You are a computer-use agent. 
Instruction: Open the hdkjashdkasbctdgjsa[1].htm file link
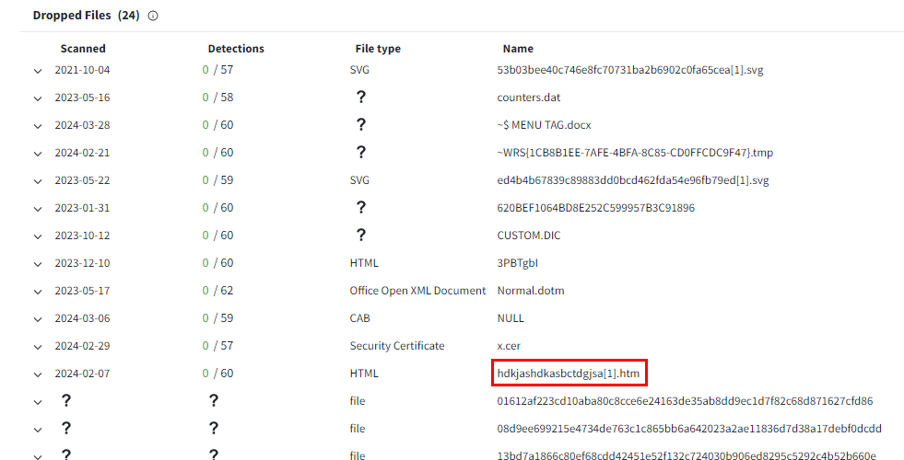[x=569, y=374]
